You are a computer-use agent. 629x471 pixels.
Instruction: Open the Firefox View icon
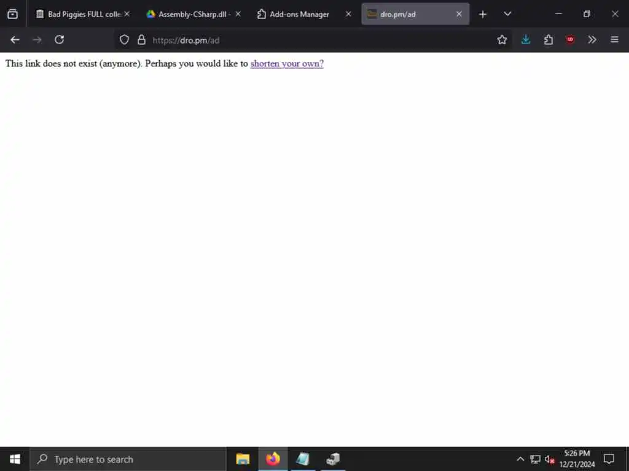[x=12, y=14]
